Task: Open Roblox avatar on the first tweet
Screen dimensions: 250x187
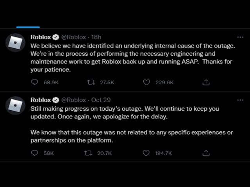Action: pyautogui.click(x=15, y=42)
